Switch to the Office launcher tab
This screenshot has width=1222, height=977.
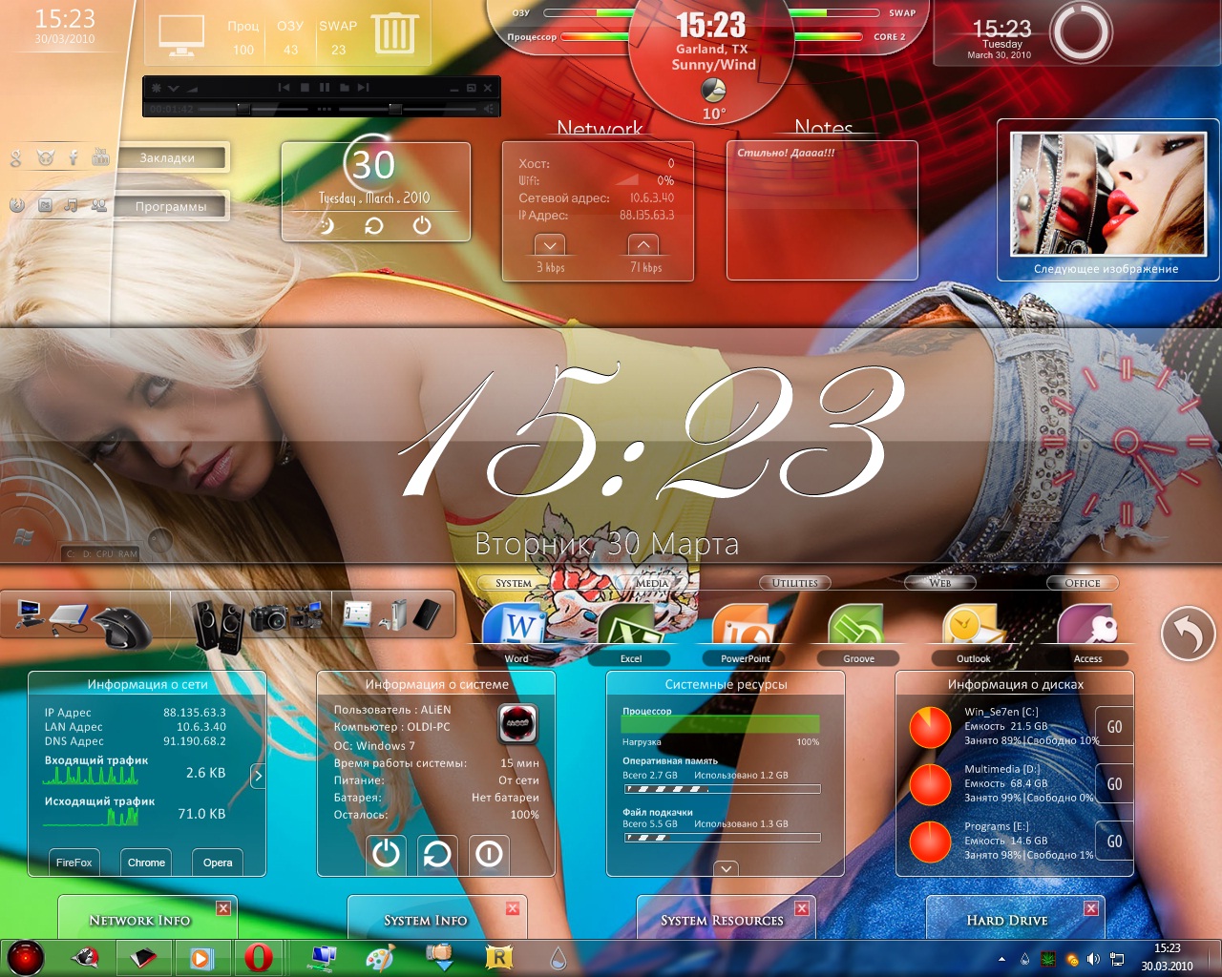tap(1083, 583)
